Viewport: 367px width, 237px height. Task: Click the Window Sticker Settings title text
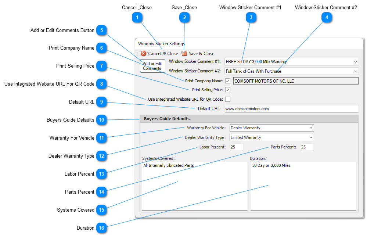(161, 44)
